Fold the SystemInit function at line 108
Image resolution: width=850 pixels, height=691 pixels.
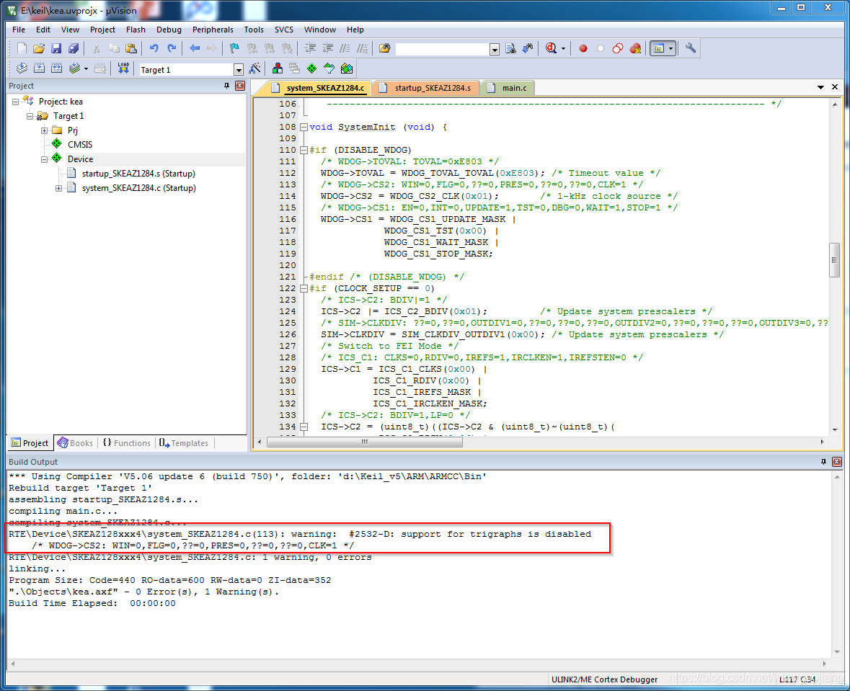pyautogui.click(x=304, y=128)
